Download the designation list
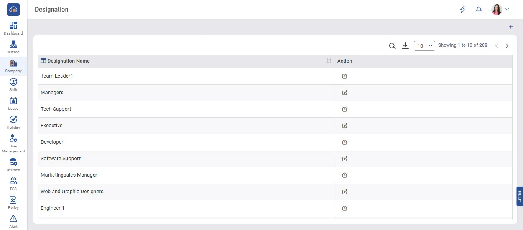 (x=405, y=46)
